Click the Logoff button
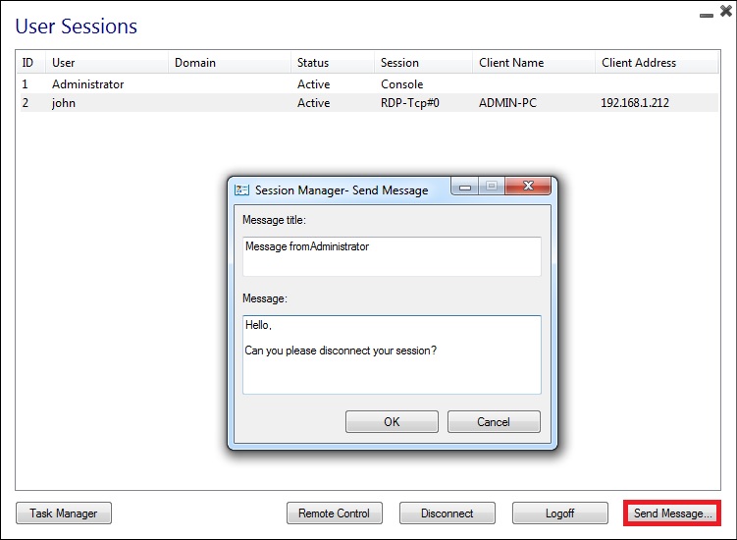 [559, 513]
